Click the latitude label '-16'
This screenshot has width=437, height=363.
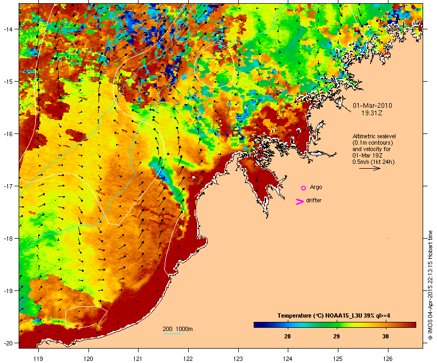[8, 134]
